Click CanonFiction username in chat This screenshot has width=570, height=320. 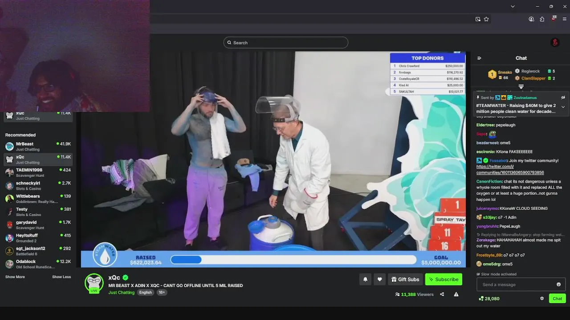[489, 181]
